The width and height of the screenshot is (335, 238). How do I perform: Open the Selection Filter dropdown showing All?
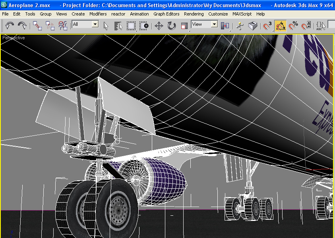95,25
